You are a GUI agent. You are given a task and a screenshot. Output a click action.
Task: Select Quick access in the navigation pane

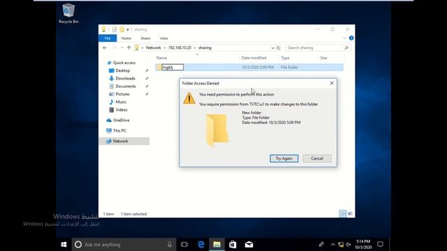click(124, 63)
